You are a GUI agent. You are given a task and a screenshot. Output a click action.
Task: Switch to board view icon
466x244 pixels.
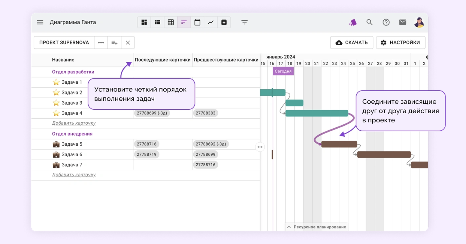[x=144, y=22]
